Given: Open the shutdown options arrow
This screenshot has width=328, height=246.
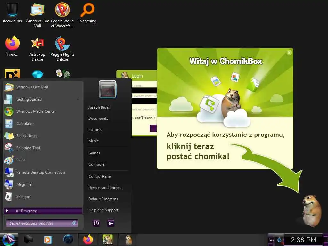Looking at the screenshot, I should [x=111, y=223].
